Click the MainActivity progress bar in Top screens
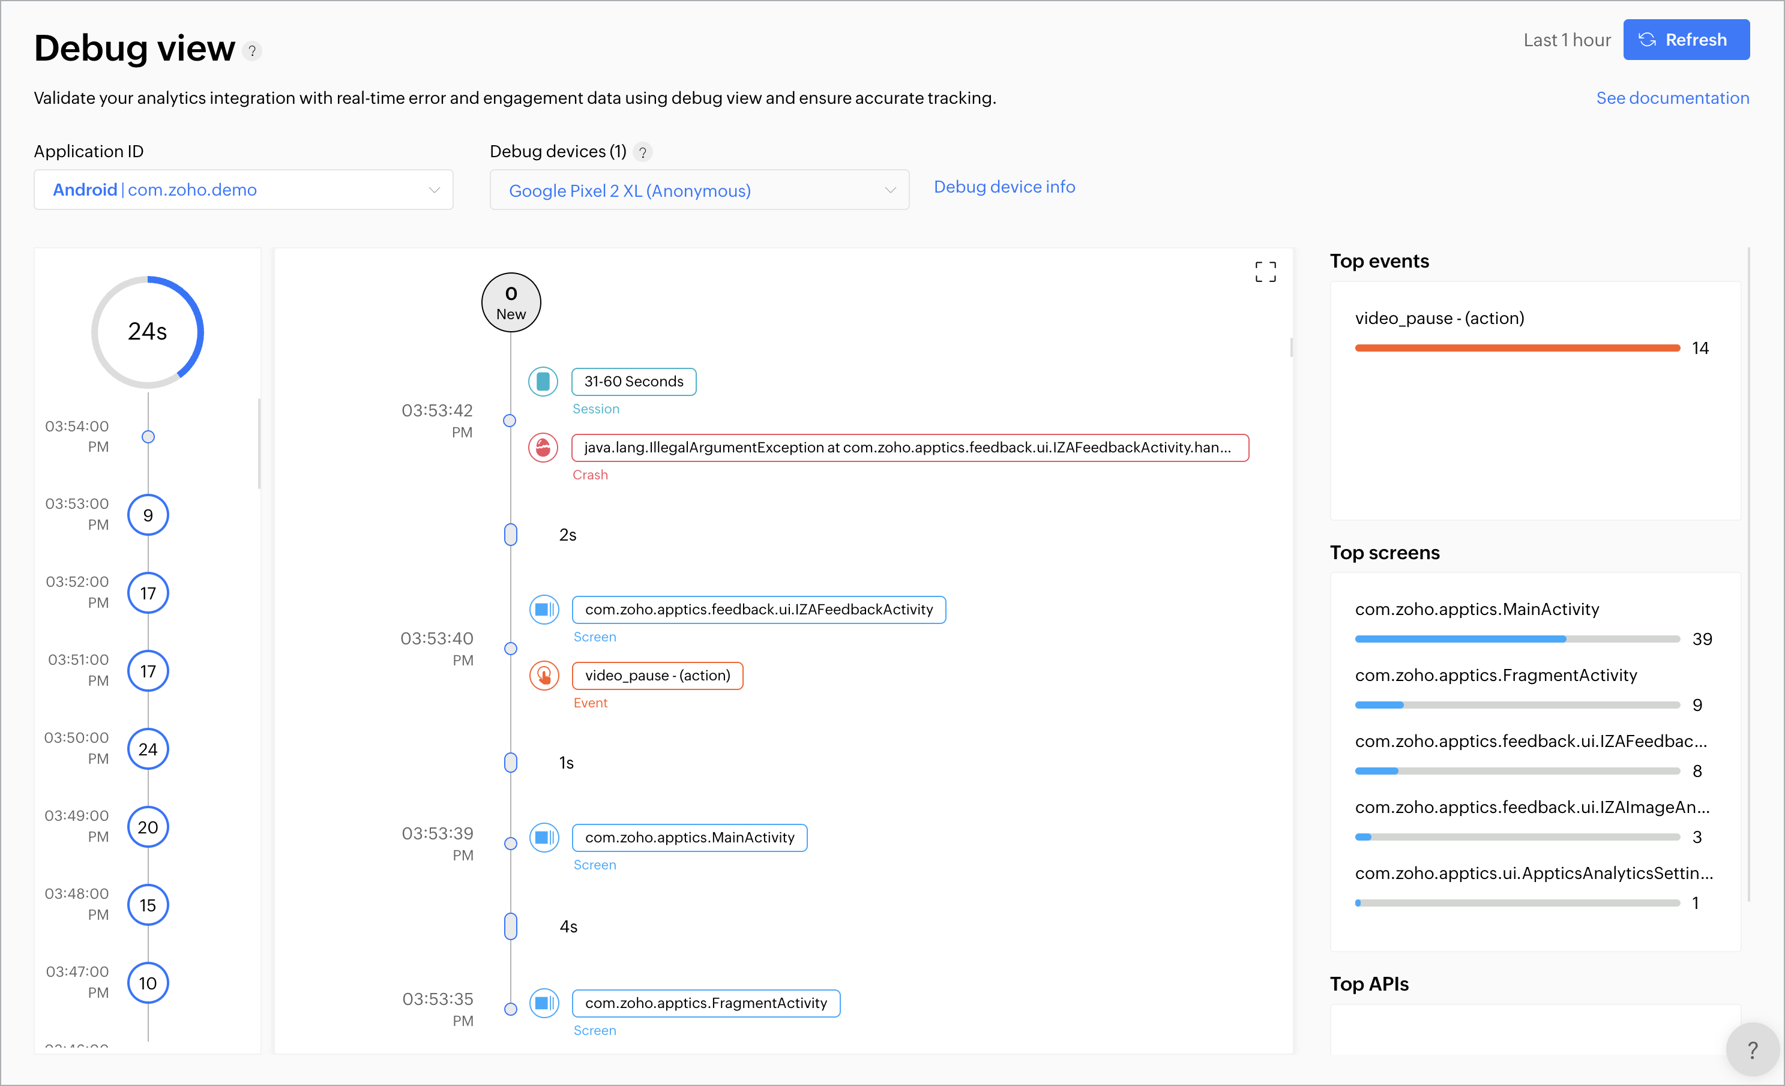The image size is (1785, 1086). click(x=1516, y=639)
